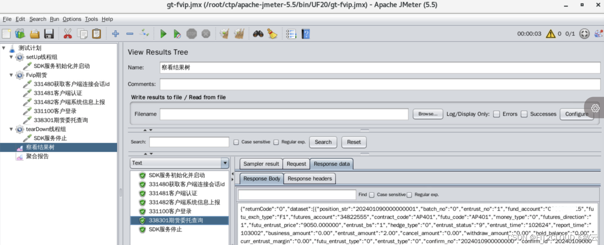Collapse all nodes with minus icon
The width and height of the screenshot is (604, 245).
pyautogui.click(x=130, y=34)
